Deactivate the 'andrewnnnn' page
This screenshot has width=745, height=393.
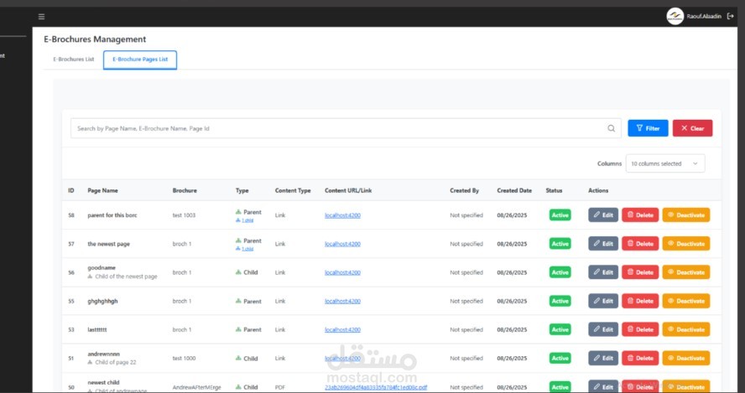(x=686, y=359)
